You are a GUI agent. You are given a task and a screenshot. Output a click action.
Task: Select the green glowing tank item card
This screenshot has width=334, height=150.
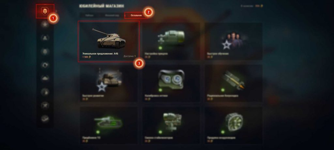[x=109, y=125]
